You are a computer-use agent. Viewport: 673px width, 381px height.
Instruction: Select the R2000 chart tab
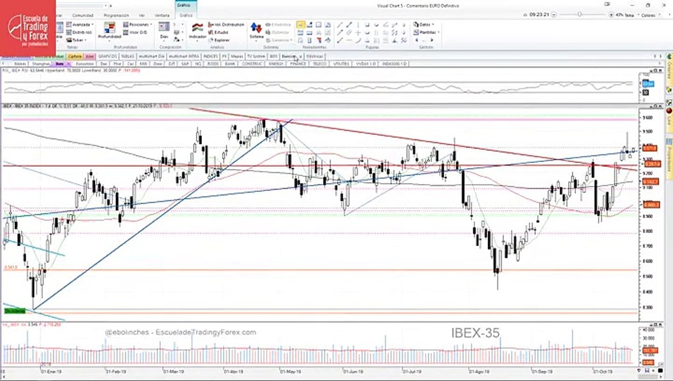pyautogui.click(x=212, y=63)
